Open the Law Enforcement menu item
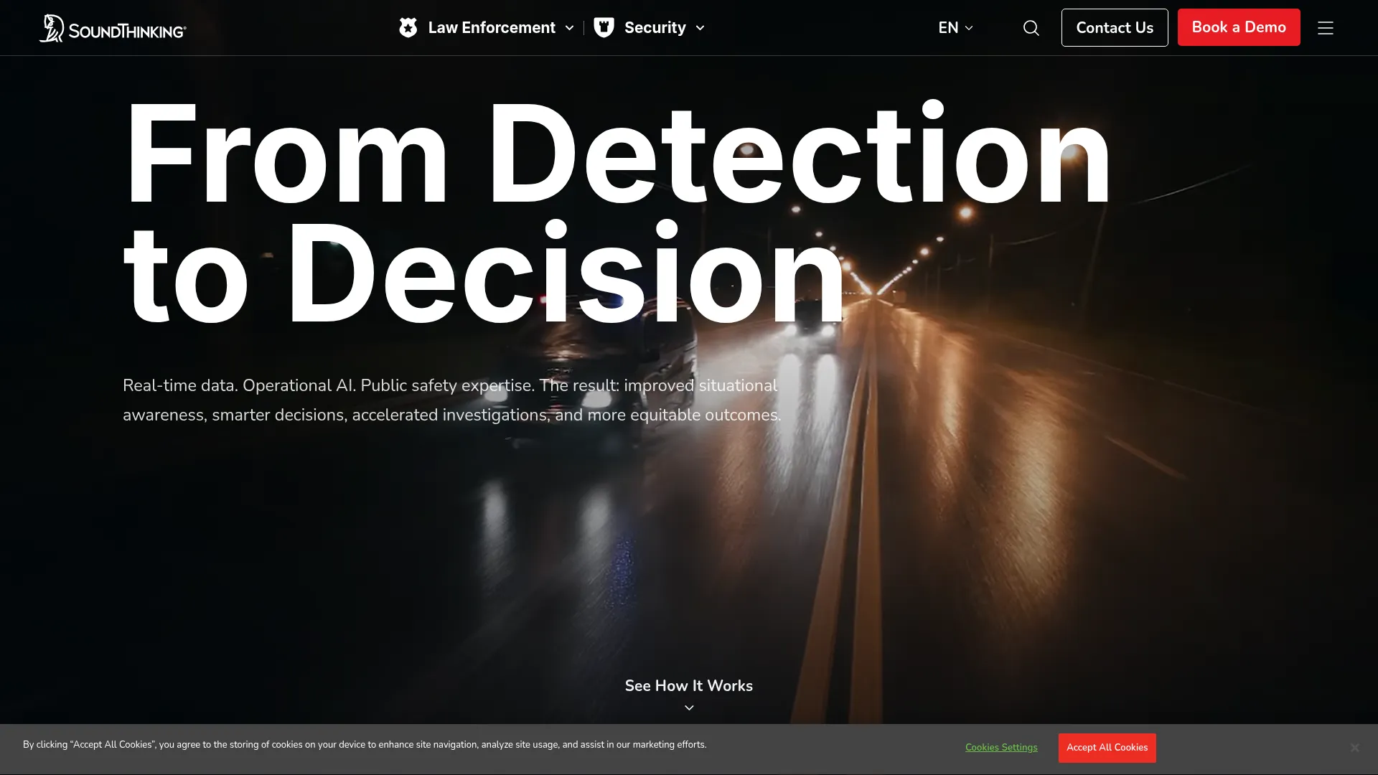The width and height of the screenshot is (1378, 775). [x=492, y=28]
